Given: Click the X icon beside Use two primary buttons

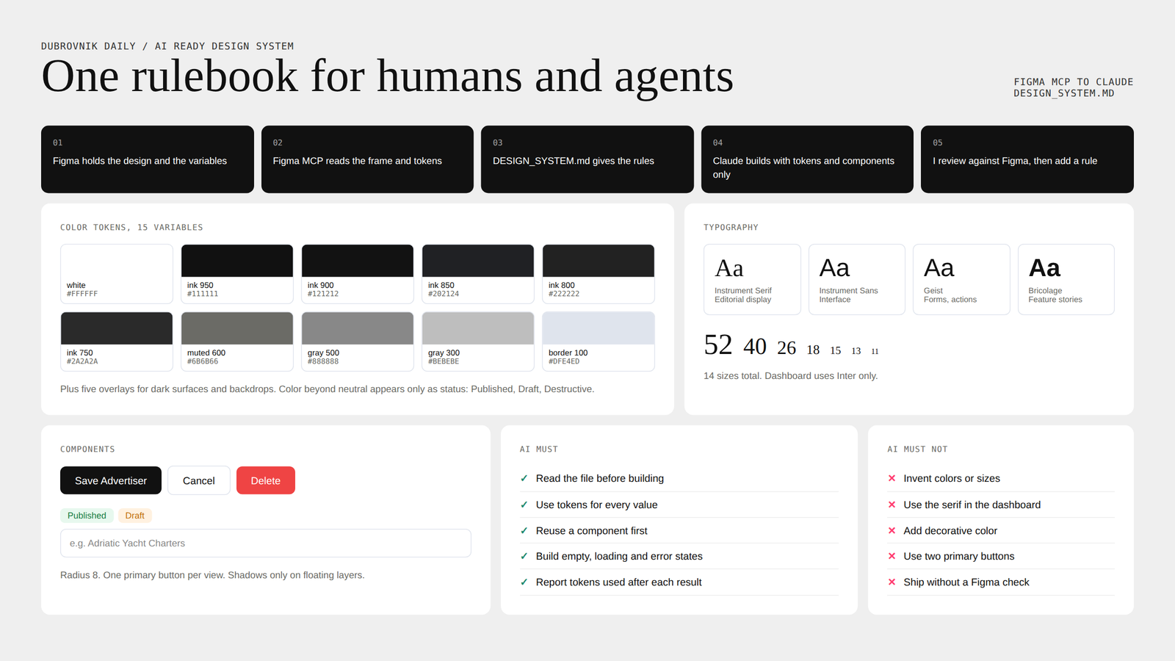Looking at the screenshot, I should (892, 557).
